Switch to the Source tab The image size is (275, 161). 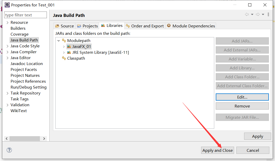pos(64,26)
